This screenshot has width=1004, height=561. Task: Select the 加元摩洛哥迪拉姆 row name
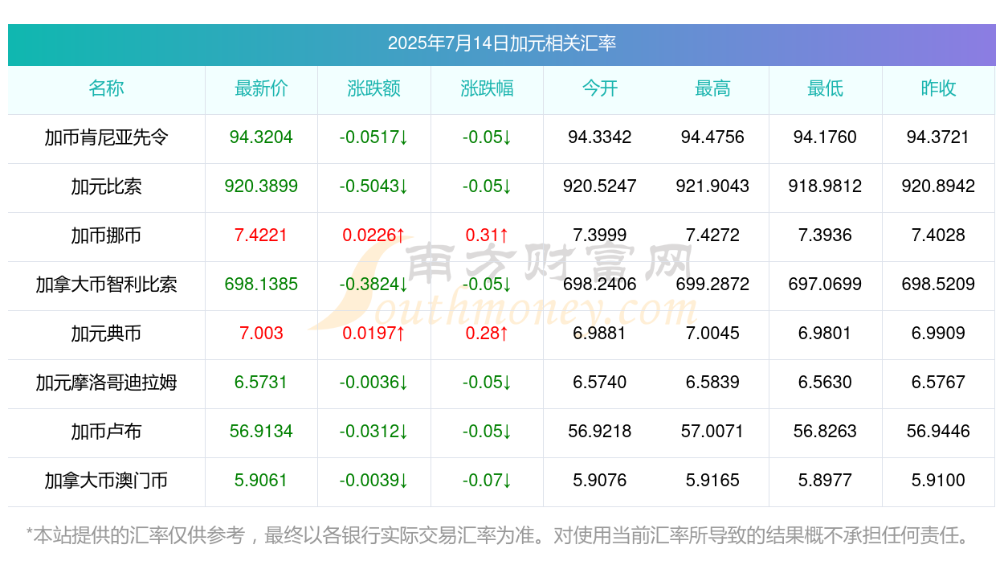pos(106,383)
